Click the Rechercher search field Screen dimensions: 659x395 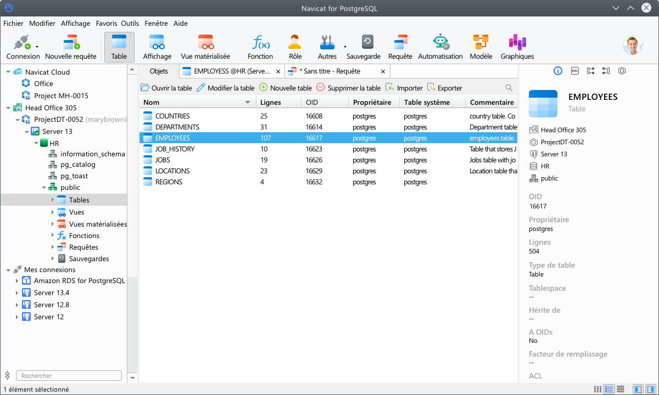(69, 376)
